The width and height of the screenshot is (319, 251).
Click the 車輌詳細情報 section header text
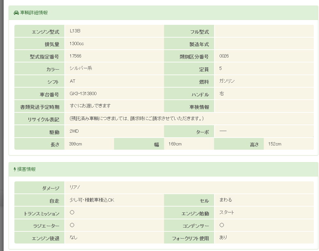pyautogui.click(x=34, y=13)
